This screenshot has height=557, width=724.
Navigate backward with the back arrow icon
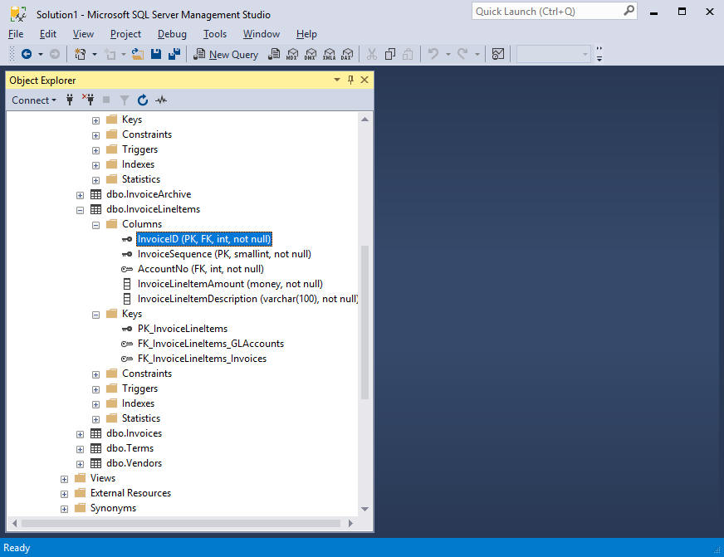pyautogui.click(x=27, y=55)
